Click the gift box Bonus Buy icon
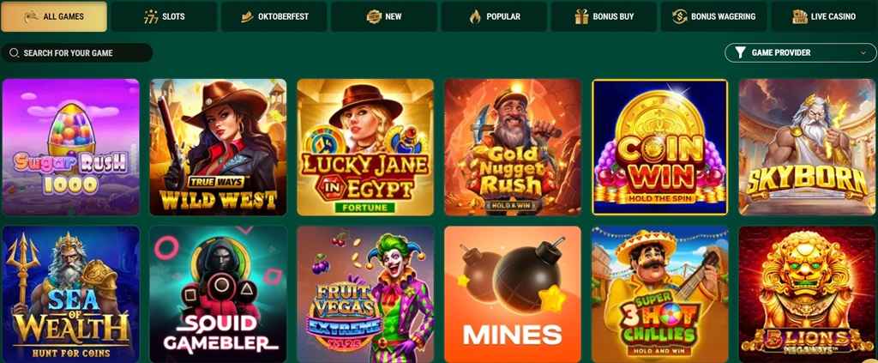This screenshot has height=363, width=878. 581,17
